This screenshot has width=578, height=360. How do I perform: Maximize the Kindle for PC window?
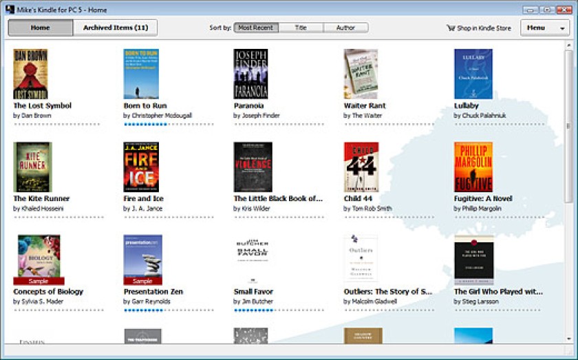coord(547,10)
